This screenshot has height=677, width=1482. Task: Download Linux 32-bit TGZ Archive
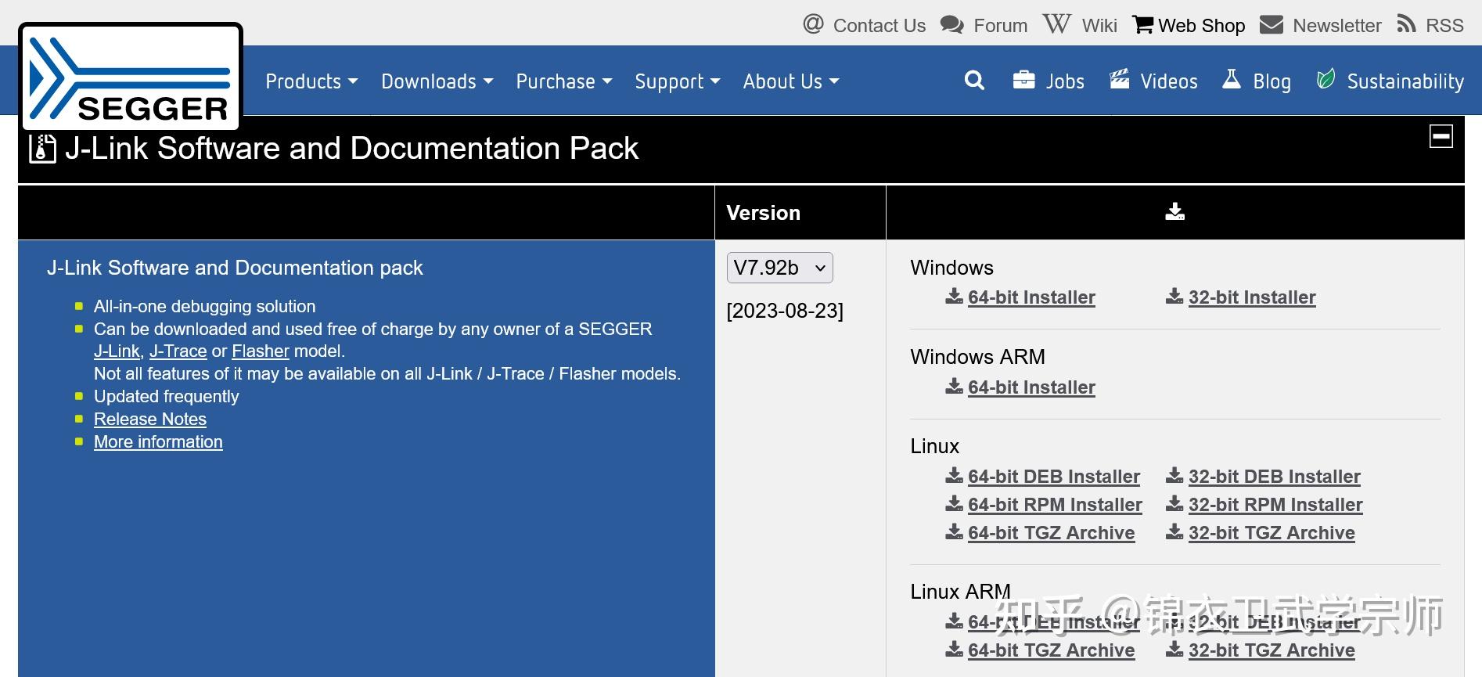coord(1272,533)
